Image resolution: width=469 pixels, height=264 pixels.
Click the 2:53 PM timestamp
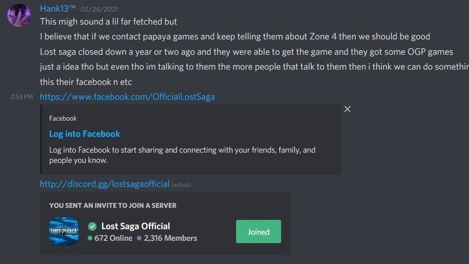point(22,97)
